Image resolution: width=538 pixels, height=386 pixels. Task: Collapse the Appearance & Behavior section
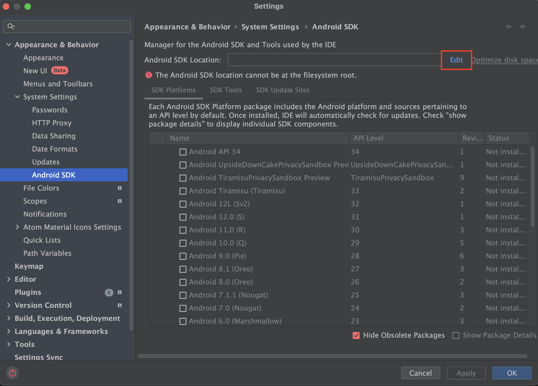point(9,45)
